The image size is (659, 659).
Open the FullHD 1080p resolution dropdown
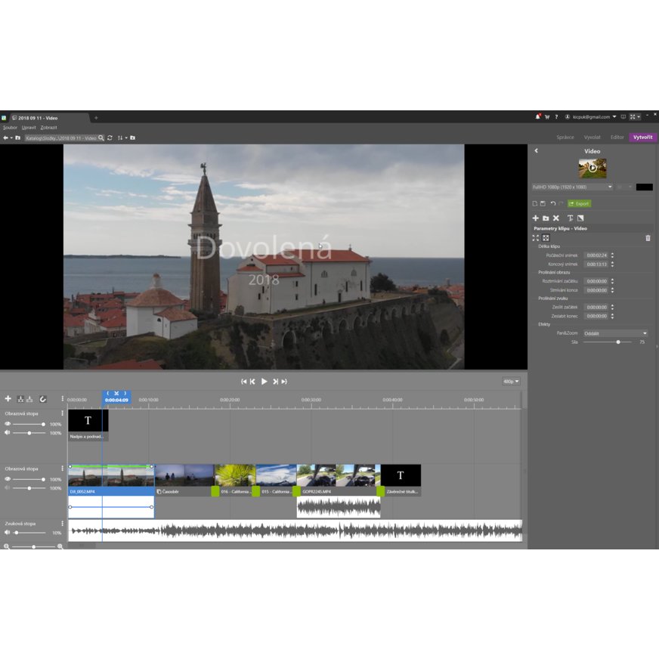click(x=572, y=187)
